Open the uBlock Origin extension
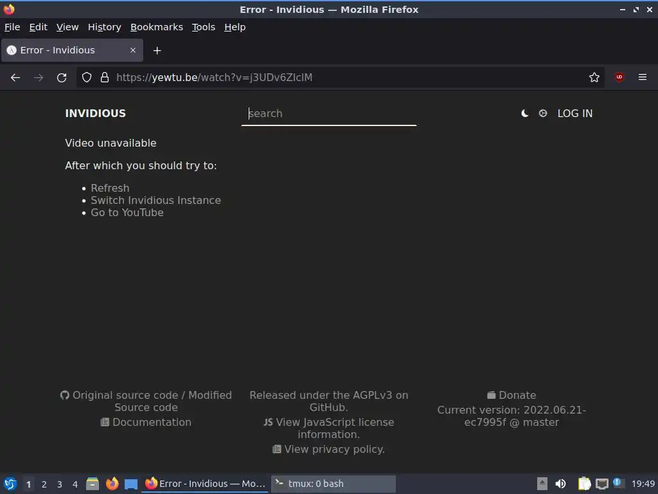This screenshot has width=658, height=494. [x=619, y=77]
